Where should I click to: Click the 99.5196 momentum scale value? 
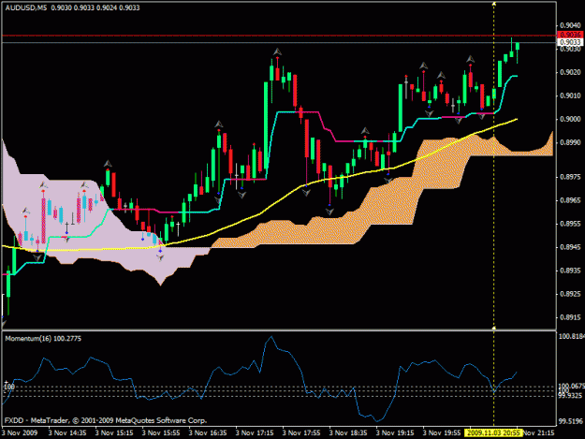pyautogui.click(x=571, y=421)
